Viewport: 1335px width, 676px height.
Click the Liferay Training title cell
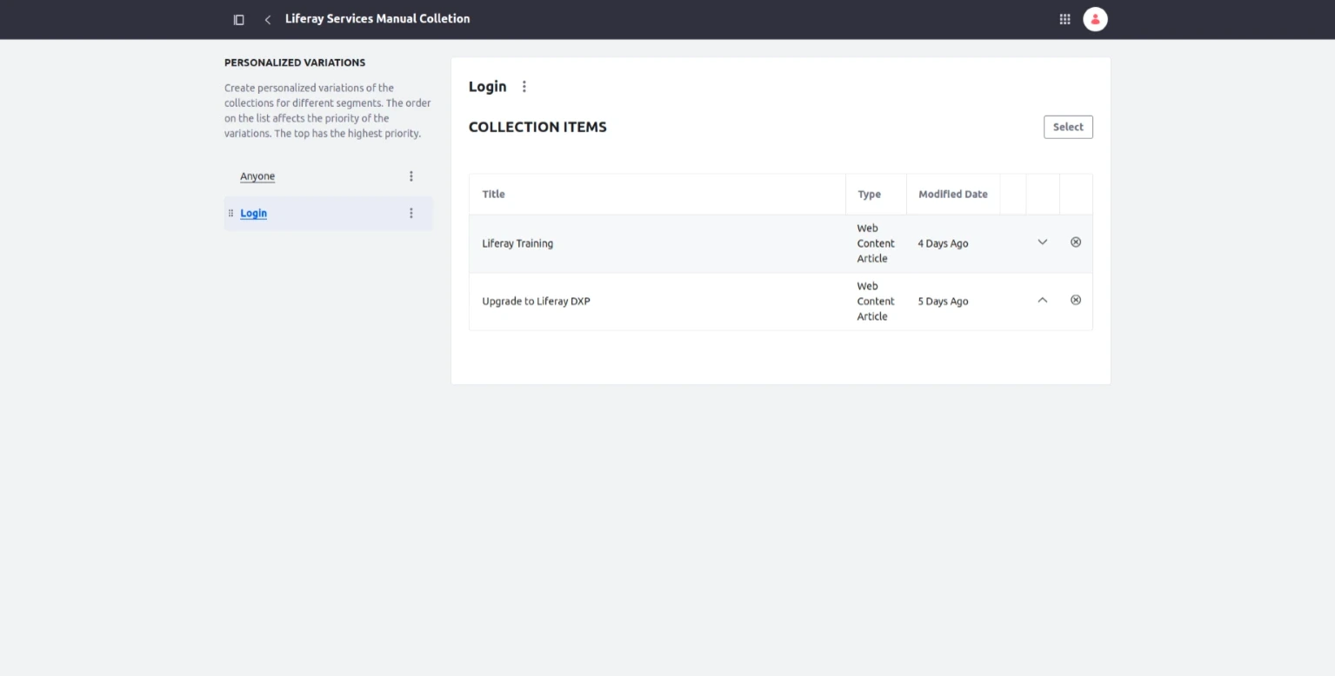[x=517, y=243]
